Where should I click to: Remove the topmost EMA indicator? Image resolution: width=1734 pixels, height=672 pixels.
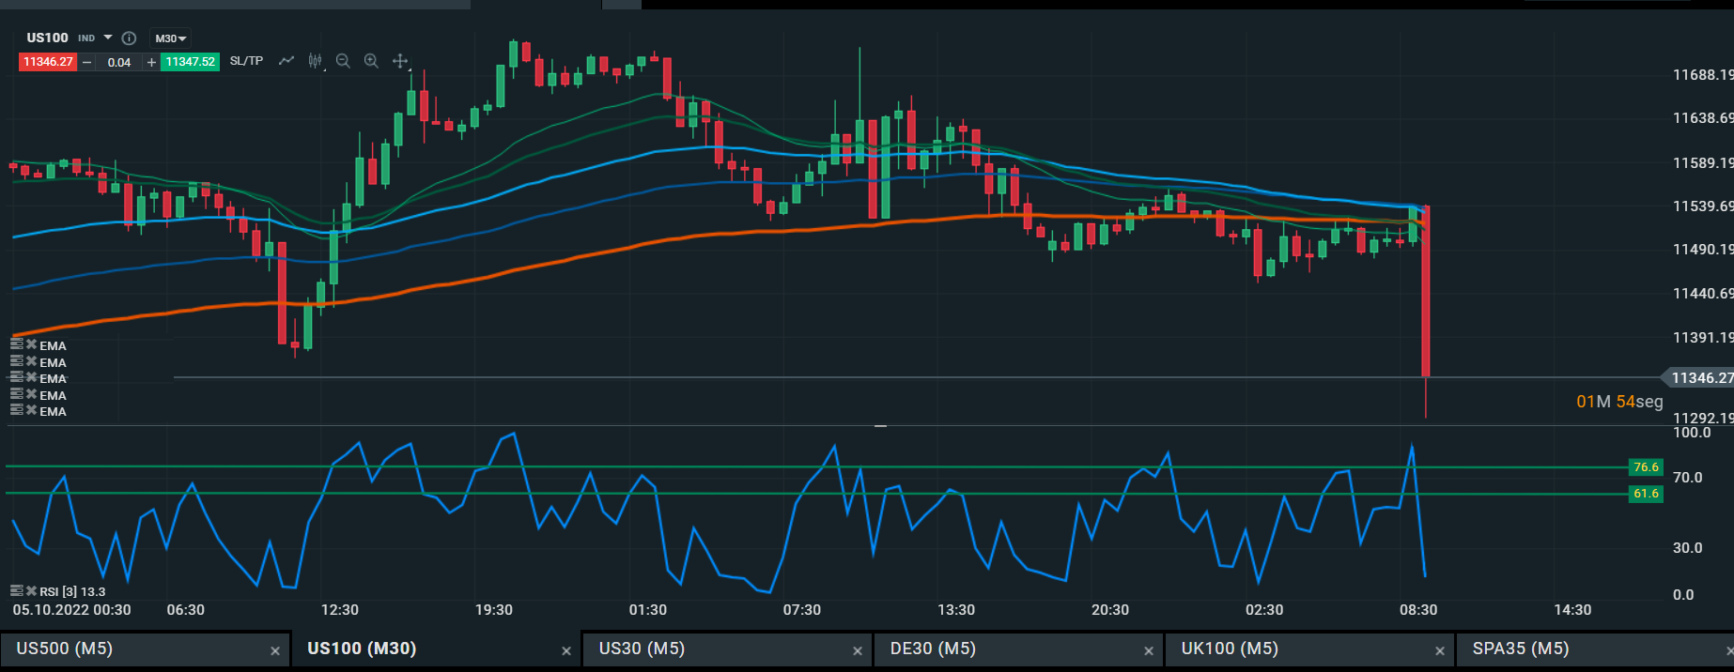[x=31, y=344]
